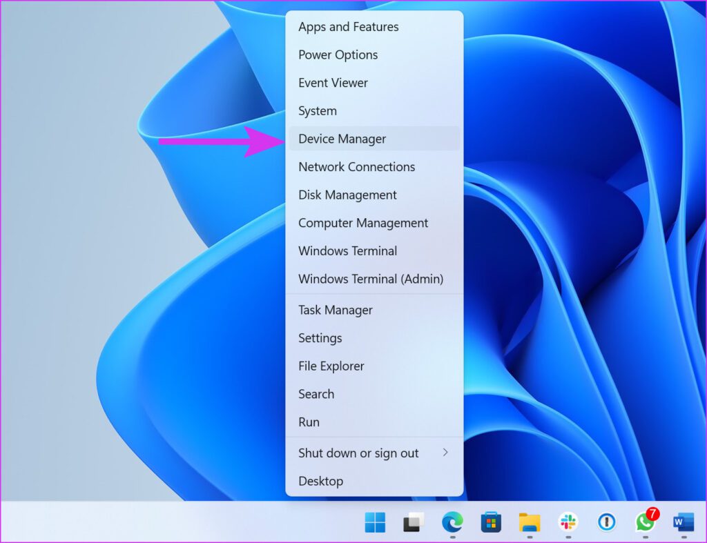Viewport: 707px width, 543px height.
Task: Select Desktop at the bottom of menu
Action: [x=321, y=481]
